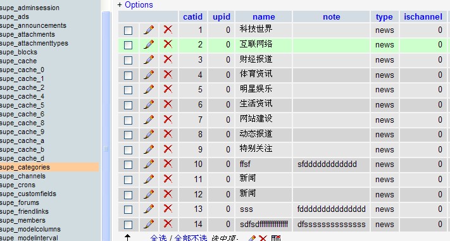
Task: Delete row with catid 14
Action: tap(168, 224)
